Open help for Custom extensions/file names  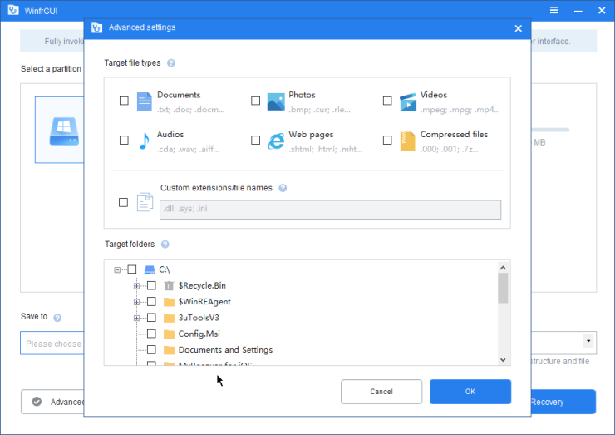[283, 188]
